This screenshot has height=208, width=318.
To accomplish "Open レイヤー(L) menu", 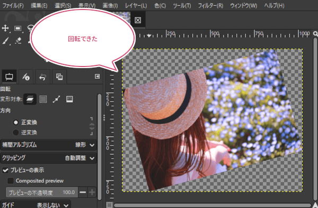I will click(x=136, y=5).
